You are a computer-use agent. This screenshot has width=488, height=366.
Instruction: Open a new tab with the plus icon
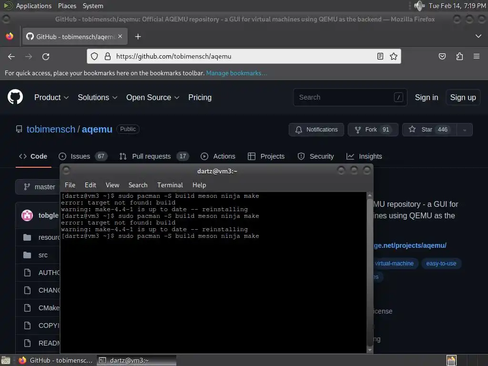[x=138, y=37]
